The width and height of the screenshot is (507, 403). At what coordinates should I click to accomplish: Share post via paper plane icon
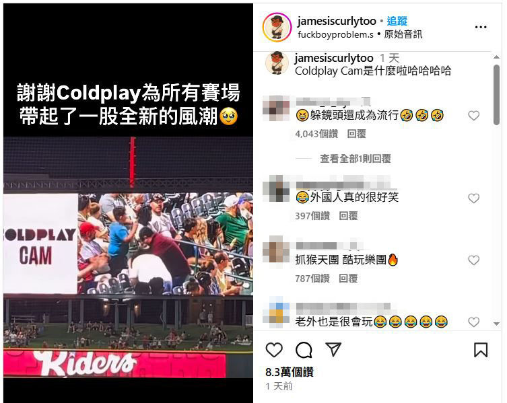(x=333, y=349)
